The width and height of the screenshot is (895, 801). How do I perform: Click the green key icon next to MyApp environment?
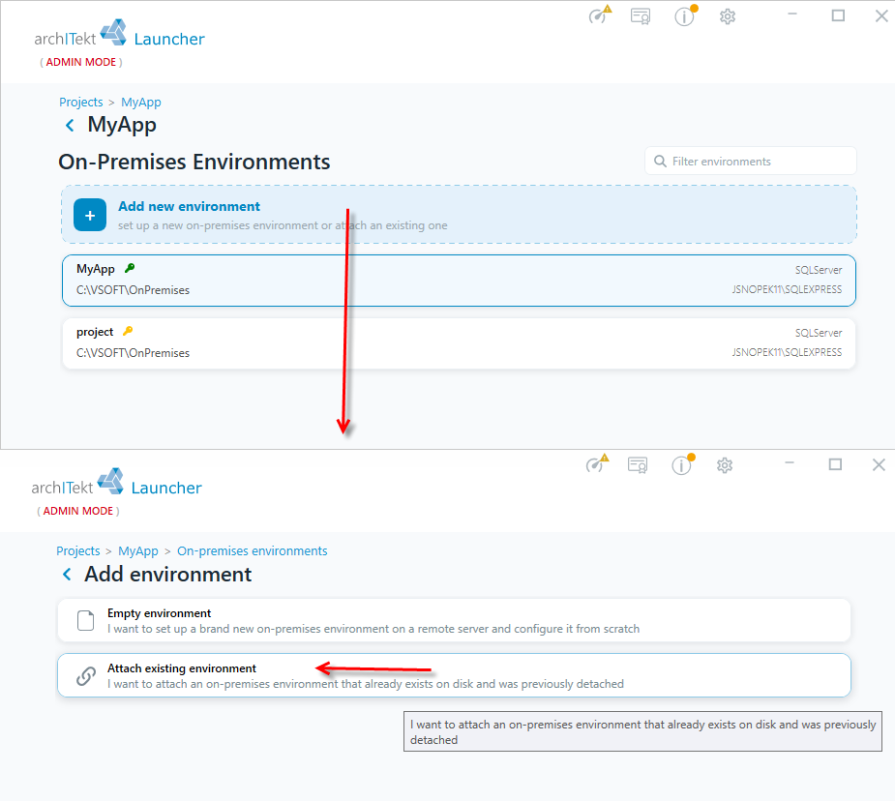(x=130, y=268)
